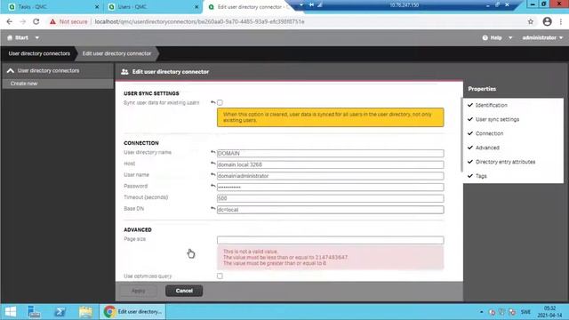Open taskbar clock showing 05:32
The height and width of the screenshot is (320, 569).
tap(549, 312)
